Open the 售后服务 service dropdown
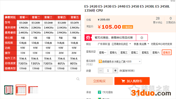Screen dimensions: 176x99 click(x=120, y=61)
